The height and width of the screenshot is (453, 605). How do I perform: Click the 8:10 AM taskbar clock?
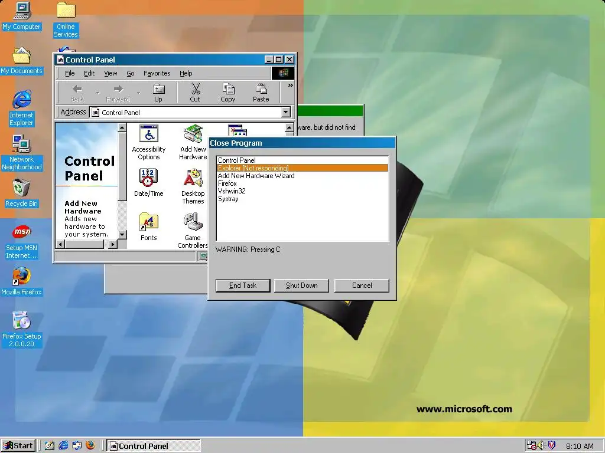[580, 446]
